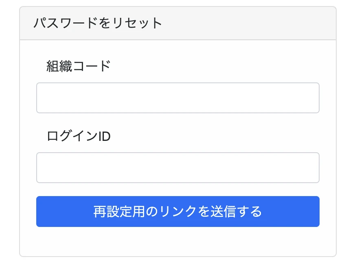Click the label above the first input
Viewport: 355px width, 272px height.
[x=78, y=66]
